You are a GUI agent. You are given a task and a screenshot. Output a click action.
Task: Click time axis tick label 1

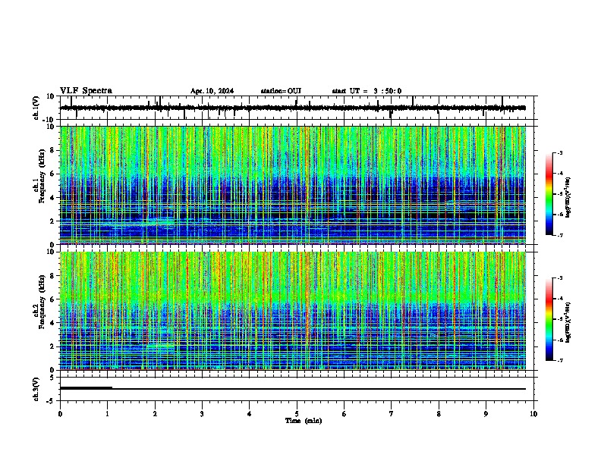pos(107,414)
